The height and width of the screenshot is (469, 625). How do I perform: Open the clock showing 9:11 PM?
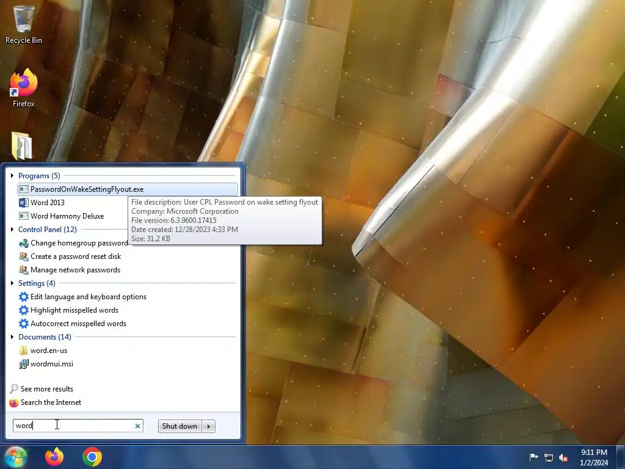pyautogui.click(x=594, y=457)
